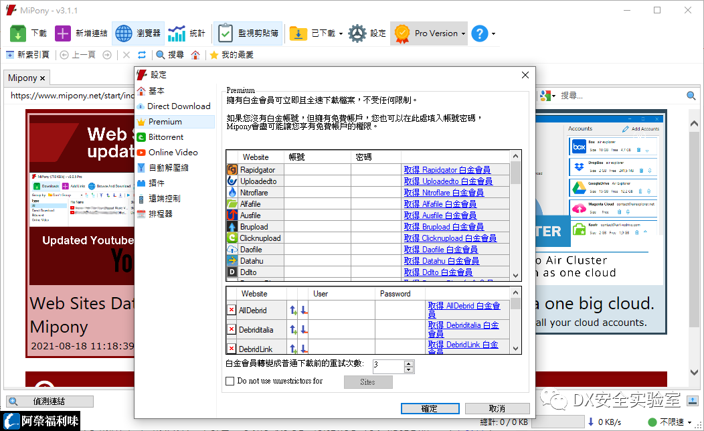Open the 設定 gear icon in the toolbar

[x=357, y=33]
